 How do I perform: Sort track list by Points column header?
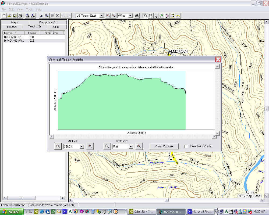tap(32, 33)
